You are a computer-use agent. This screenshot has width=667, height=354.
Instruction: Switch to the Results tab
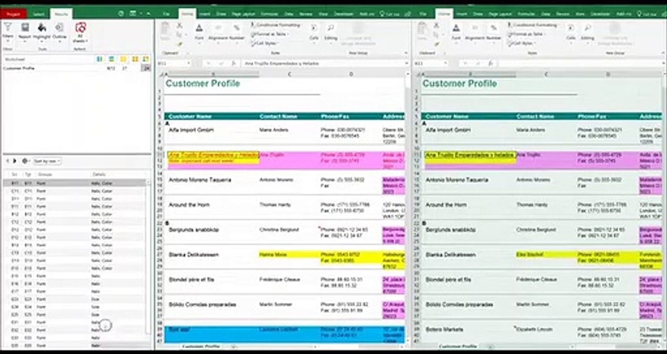[x=61, y=14]
